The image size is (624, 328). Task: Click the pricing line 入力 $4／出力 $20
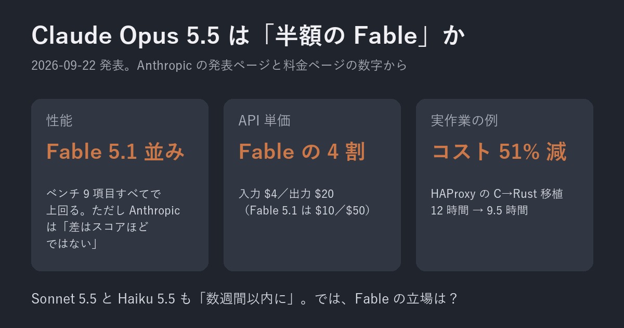tap(286, 194)
